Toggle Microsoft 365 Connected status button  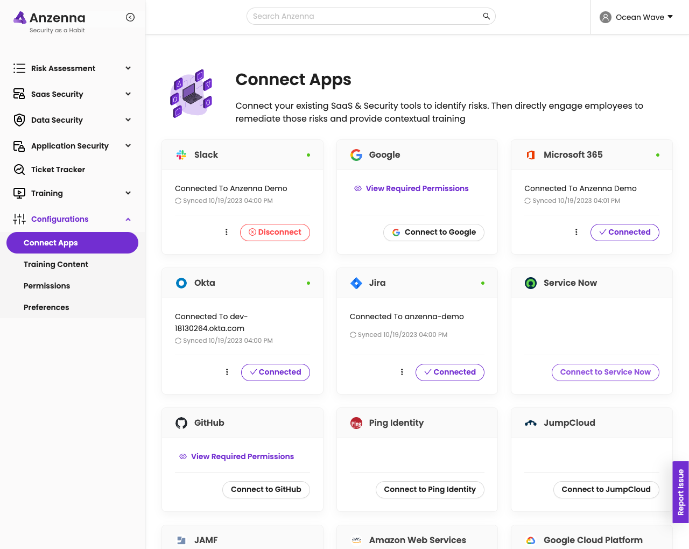[624, 232]
